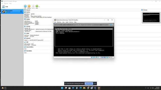Click the network status bar icon
Screen dimensions: 161x90
click(x=96, y=57)
